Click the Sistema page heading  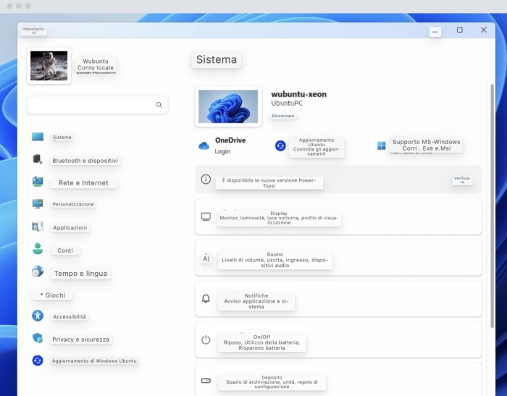click(217, 59)
